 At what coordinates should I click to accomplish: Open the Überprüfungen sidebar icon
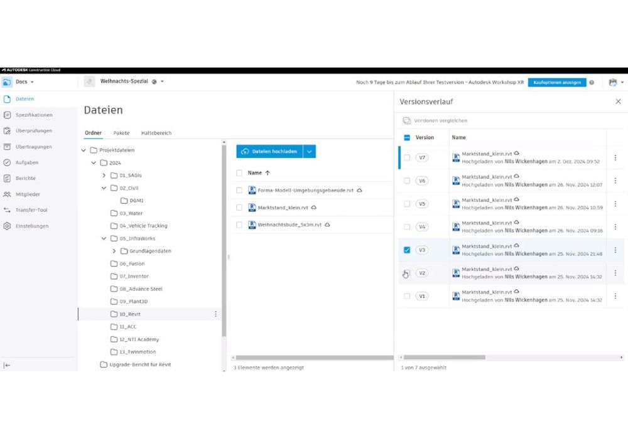[x=8, y=131]
